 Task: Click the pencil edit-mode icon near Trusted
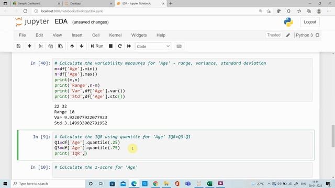point(288,35)
